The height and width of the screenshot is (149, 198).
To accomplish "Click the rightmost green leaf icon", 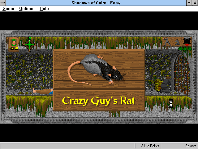I will point(190,49).
